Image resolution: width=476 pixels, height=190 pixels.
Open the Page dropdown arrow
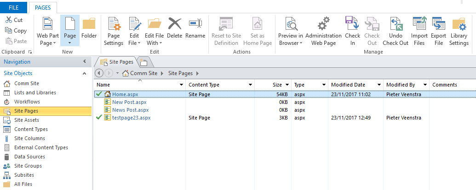70,43
